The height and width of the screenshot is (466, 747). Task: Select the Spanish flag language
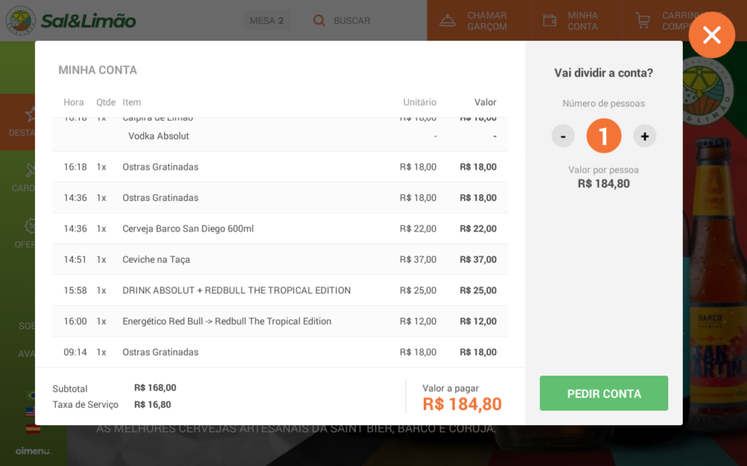click(32, 428)
